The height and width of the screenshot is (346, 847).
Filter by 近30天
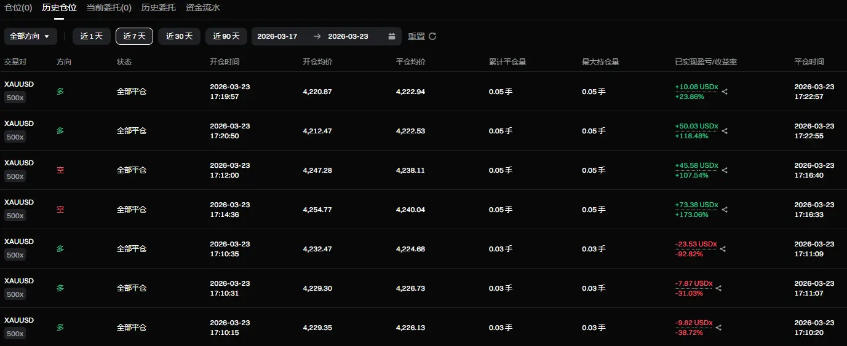179,36
